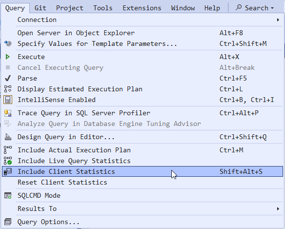Click the Parse checkmark icon
The image size is (285, 229).
point(8,79)
